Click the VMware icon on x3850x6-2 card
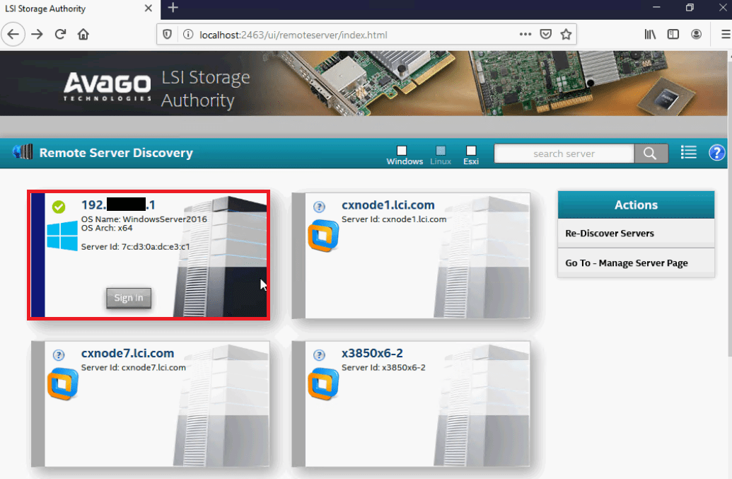Viewport: 732px width, 479px height. [x=323, y=384]
